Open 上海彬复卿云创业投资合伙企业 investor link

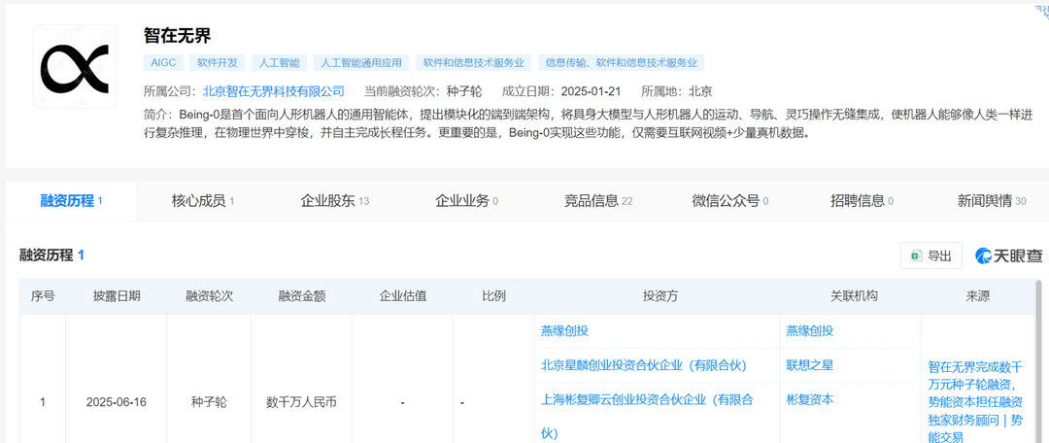647,417
